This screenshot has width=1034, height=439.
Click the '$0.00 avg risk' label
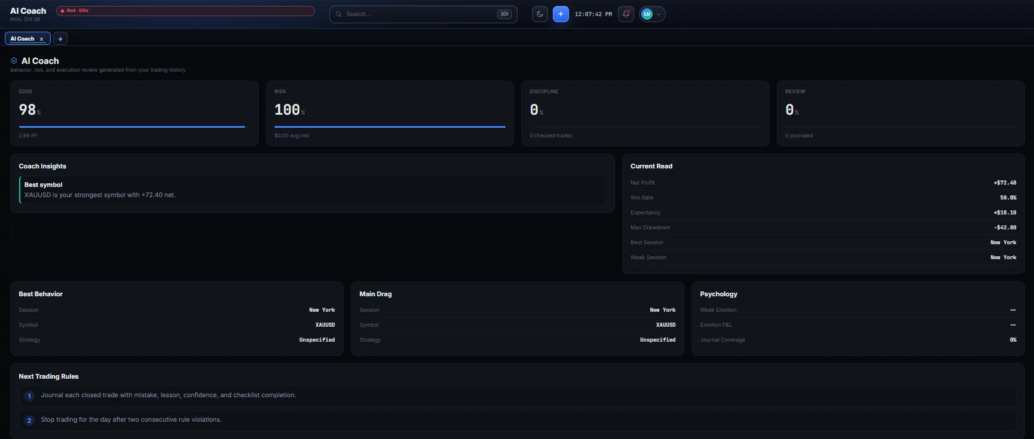point(292,136)
